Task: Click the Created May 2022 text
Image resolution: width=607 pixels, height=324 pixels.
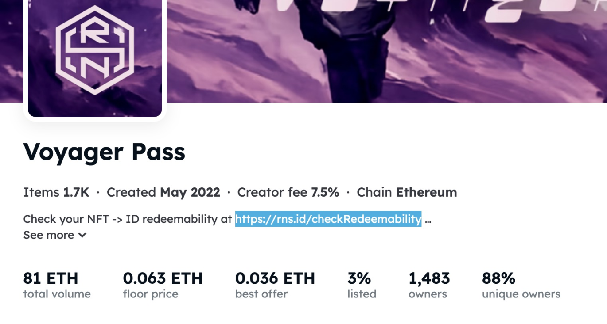Action: click(x=163, y=193)
